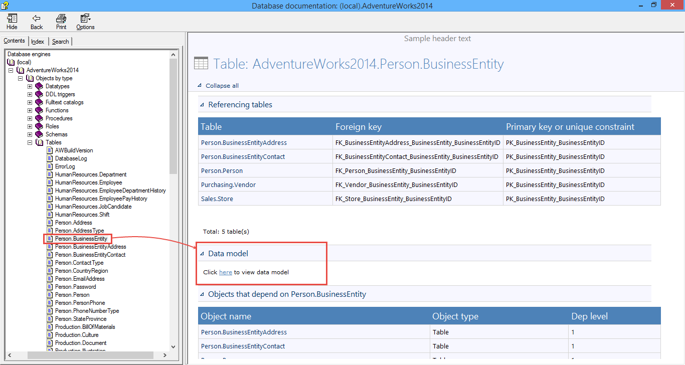This screenshot has width=685, height=365.
Task: Click the DDL triggers book icon
Action: (x=40, y=94)
